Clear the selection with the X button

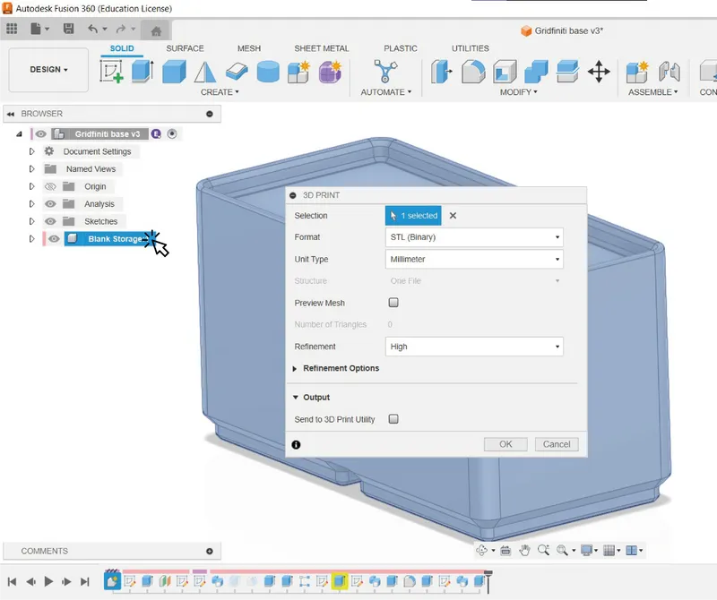tap(453, 215)
